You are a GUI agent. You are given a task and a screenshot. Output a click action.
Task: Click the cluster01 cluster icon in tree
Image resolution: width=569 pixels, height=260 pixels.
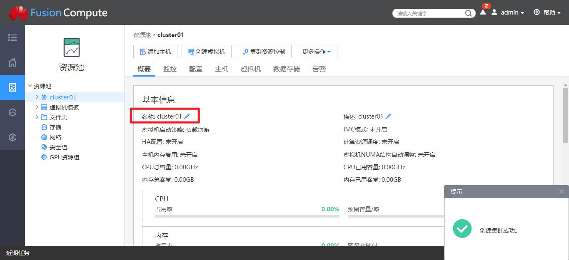coord(44,97)
